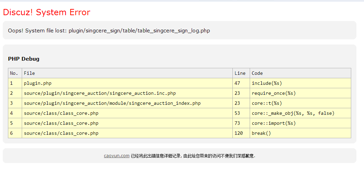The image size is (364, 172).
Task: Click the Chinese error-logged apology text
Action: [193, 156]
